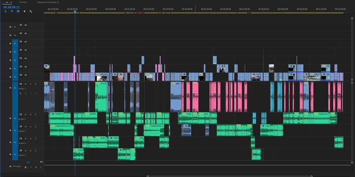Image resolution: width=355 pixels, height=177 pixels.
Task: Select the 'Principal' track name
Action: (17, 166)
